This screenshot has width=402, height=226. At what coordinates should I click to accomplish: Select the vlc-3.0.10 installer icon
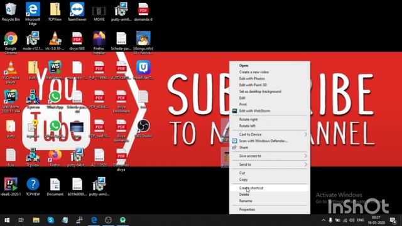(55, 41)
